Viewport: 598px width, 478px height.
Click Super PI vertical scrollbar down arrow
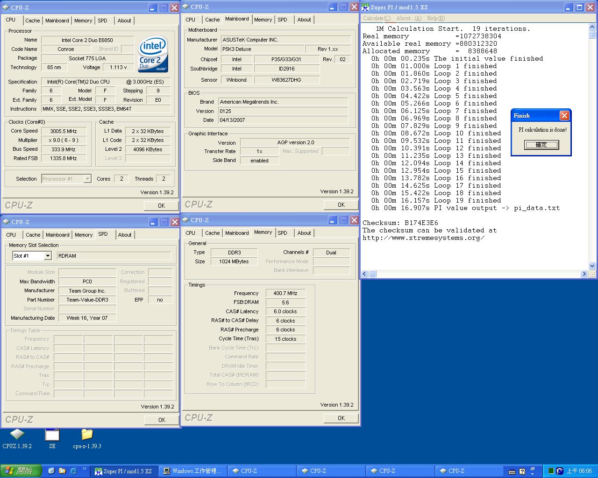tap(592, 266)
